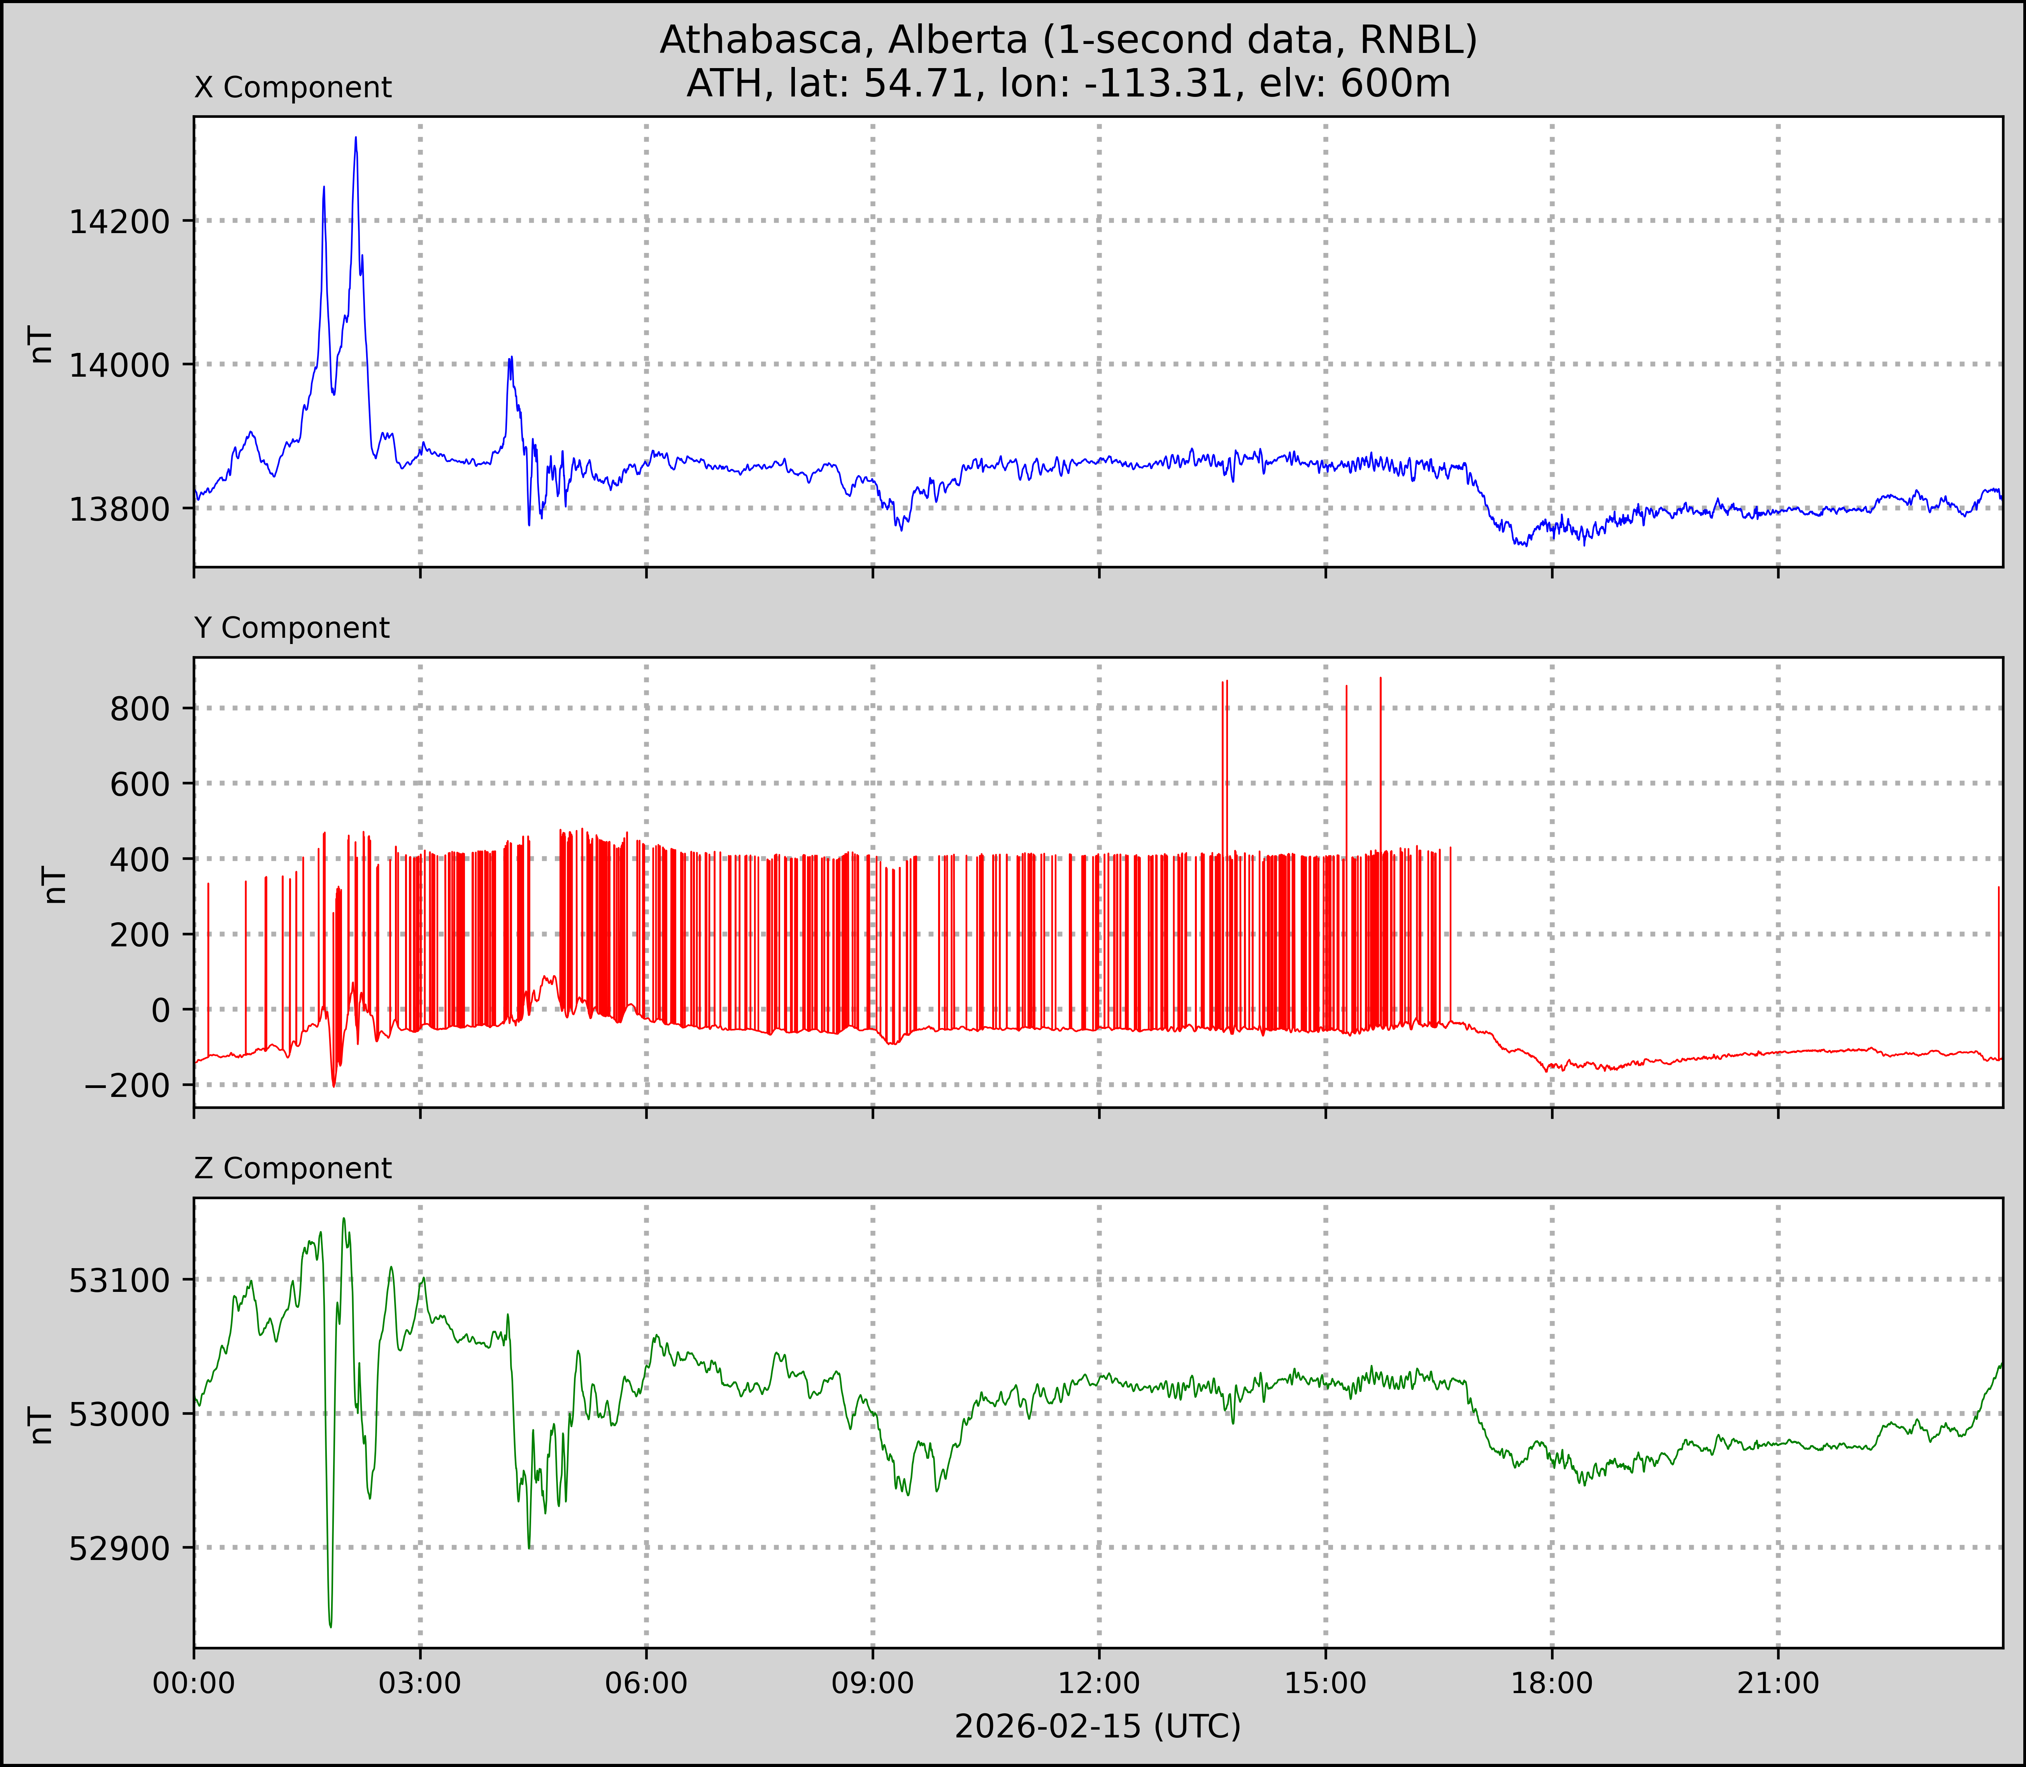2026x1767 pixels.
Task: Click the tallest blue peak in X plot
Action: coord(356,139)
